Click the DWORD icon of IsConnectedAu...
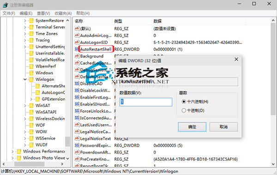Image resolution: width=277 pixels, height=175 pixels. (x=77, y=118)
